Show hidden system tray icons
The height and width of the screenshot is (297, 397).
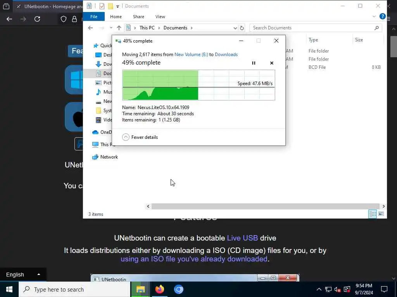[319, 289]
